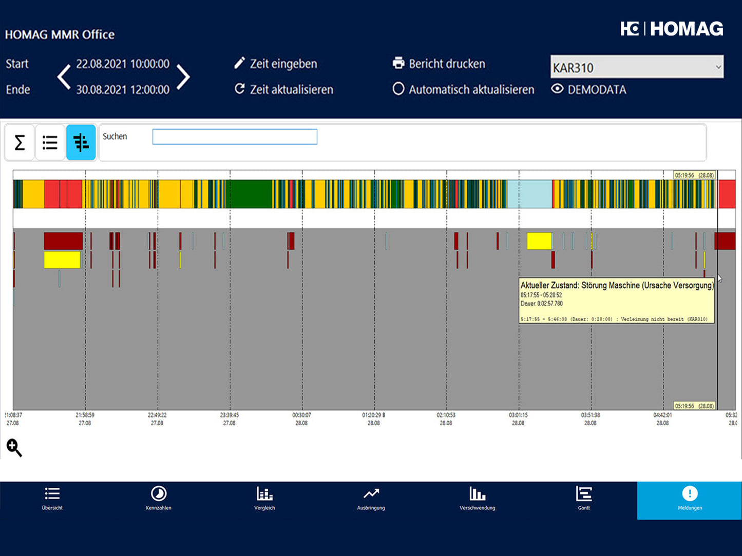Switch to the list view icon

pyautogui.click(x=50, y=142)
